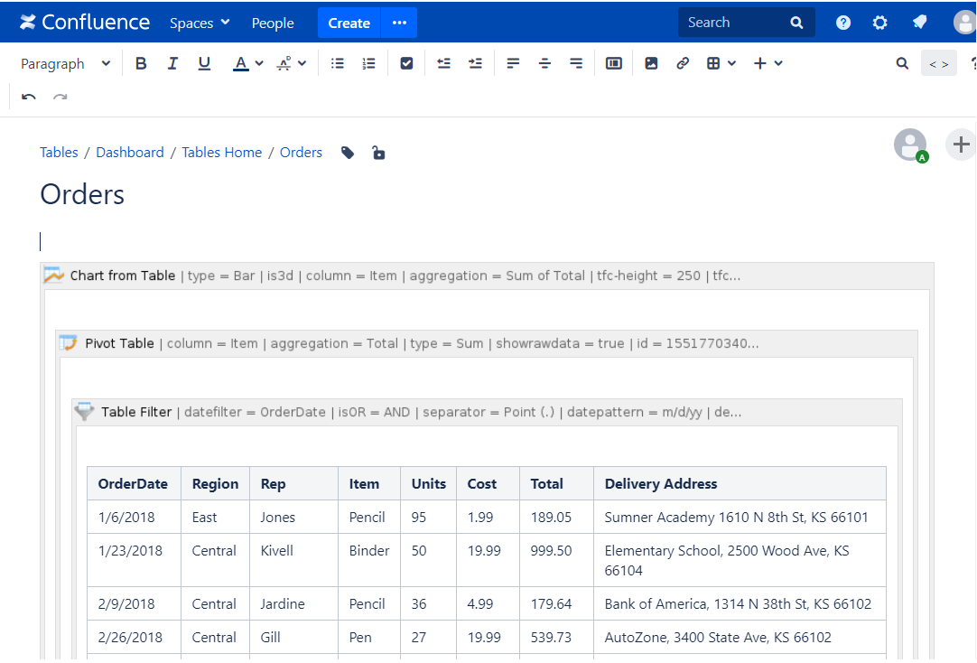Insert a task list checkbox

click(x=406, y=63)
